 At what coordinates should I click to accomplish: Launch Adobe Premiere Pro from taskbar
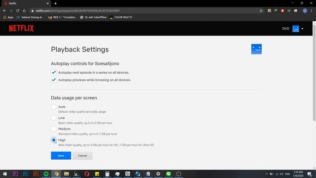pyautogui.click(x=15, y=174)
